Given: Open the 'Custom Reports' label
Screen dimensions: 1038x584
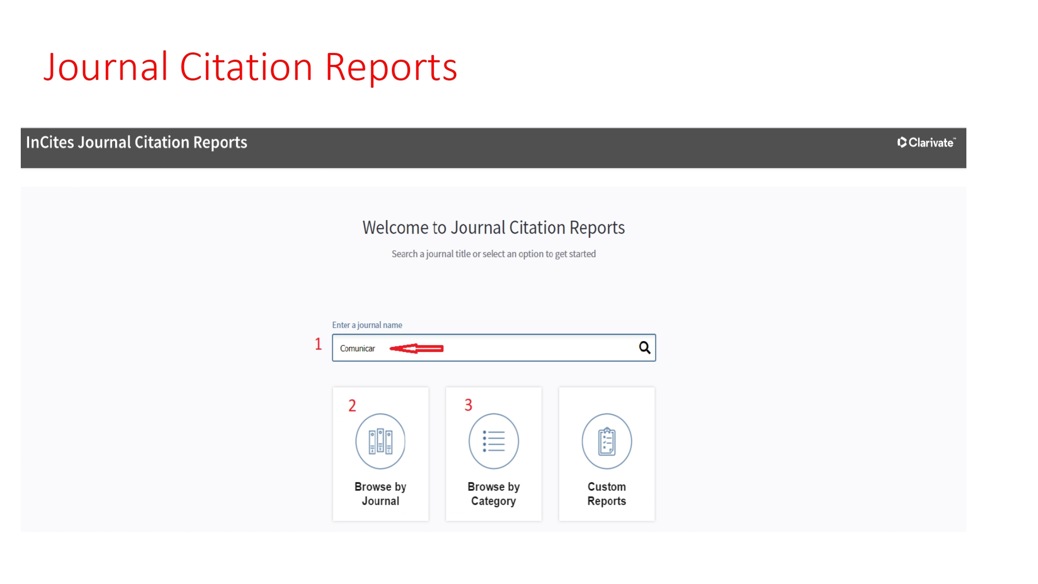Looking at the screenshot, I should pyautogui.click(x=607, y=494).
